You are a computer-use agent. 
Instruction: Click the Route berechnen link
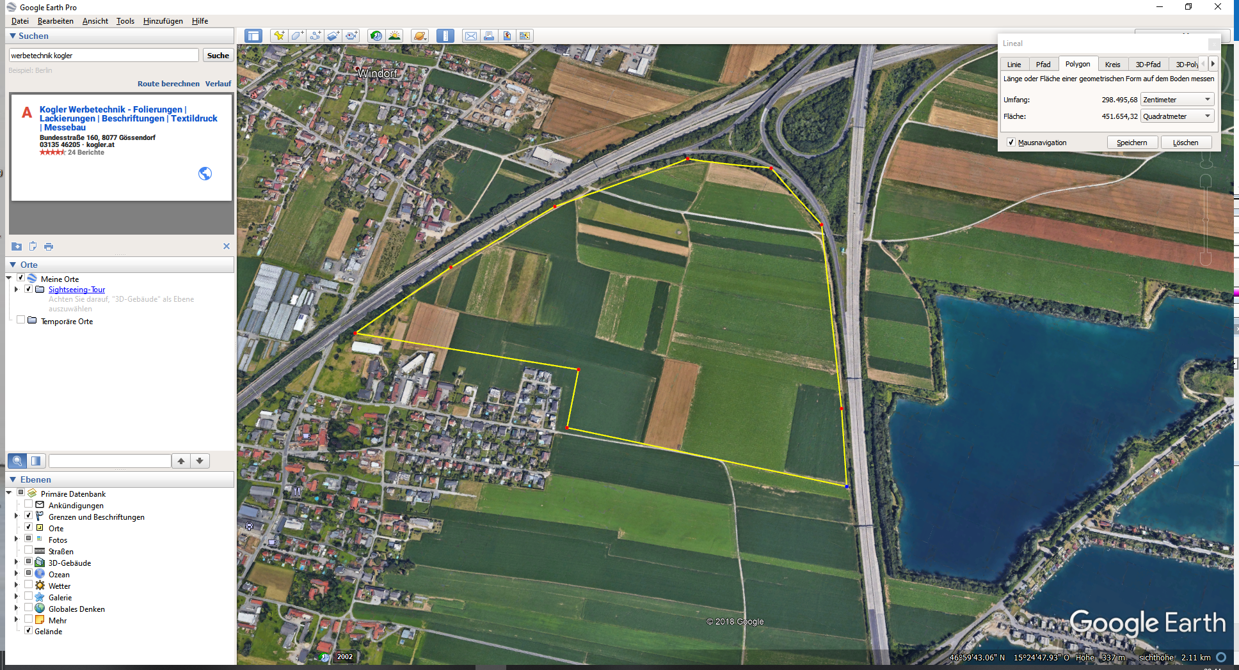168,84
